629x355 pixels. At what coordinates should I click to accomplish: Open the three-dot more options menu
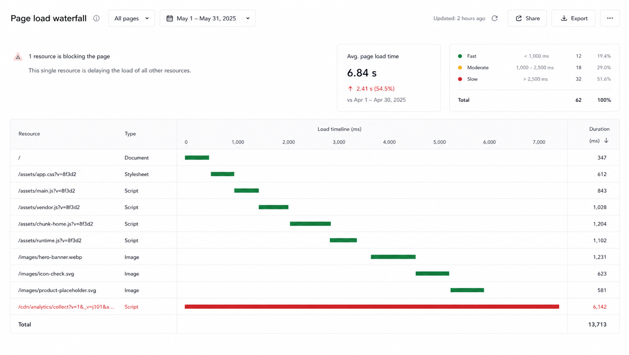click(610, 18)
